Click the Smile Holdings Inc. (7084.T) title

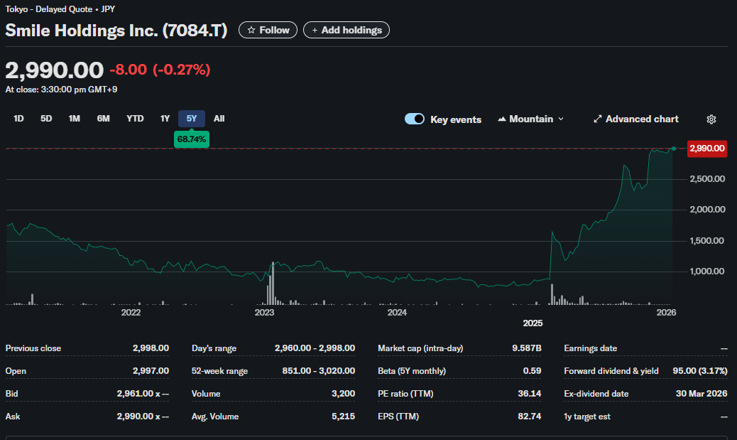point(116,30)
